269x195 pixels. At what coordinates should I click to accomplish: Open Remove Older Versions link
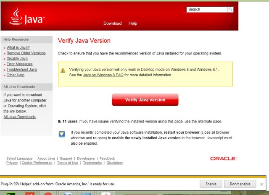26,53
